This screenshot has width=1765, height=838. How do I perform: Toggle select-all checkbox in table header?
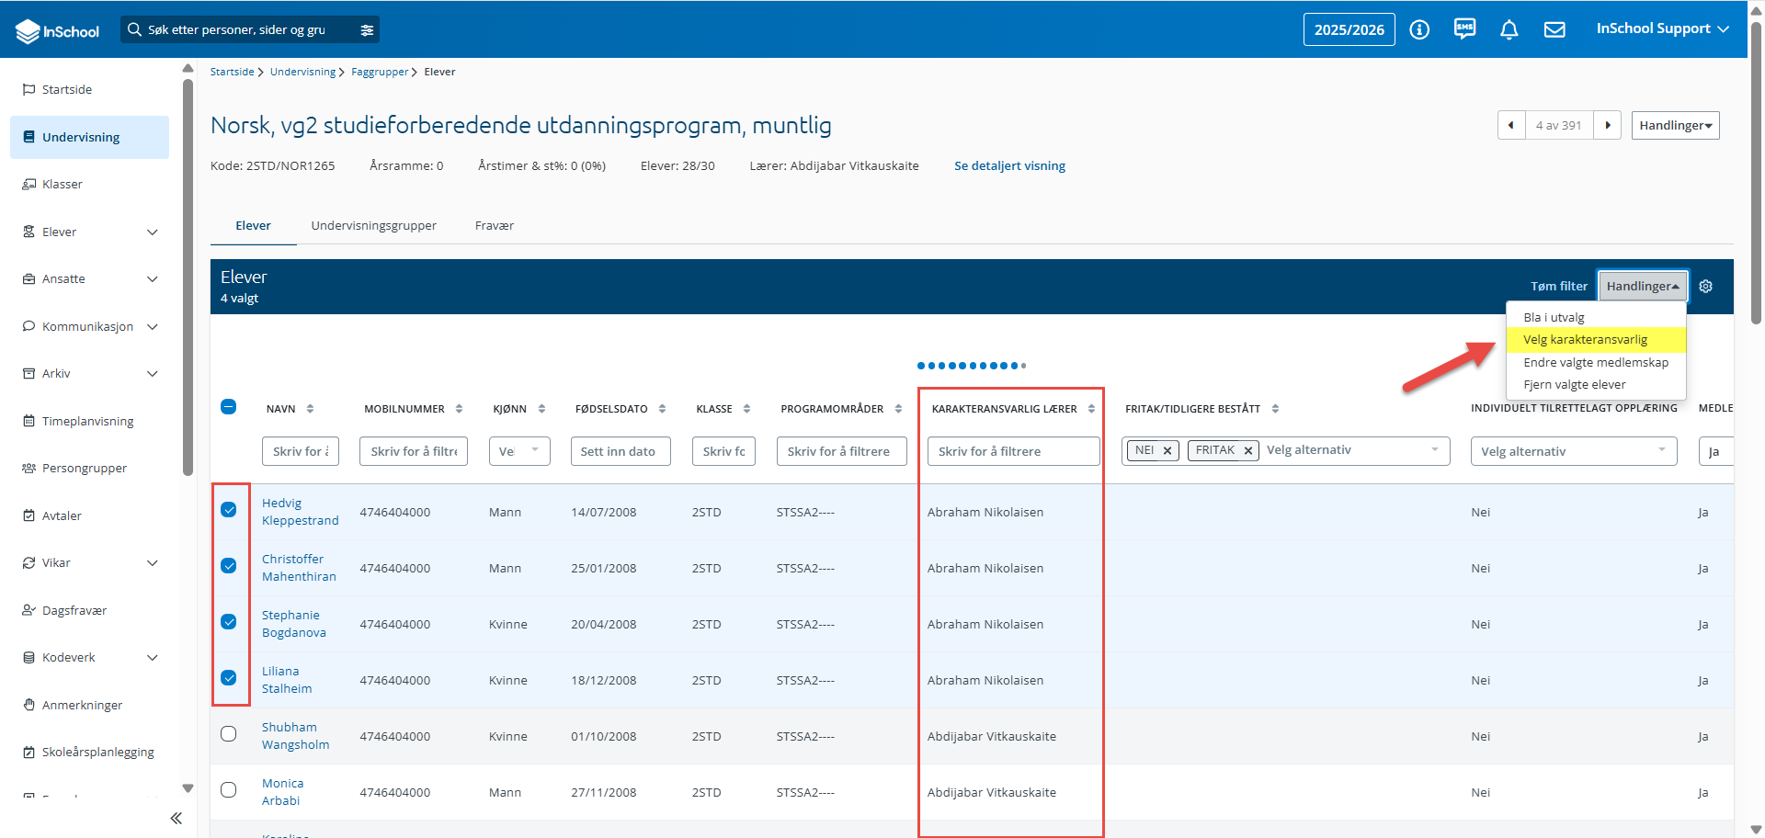click(x=229, y=407)
